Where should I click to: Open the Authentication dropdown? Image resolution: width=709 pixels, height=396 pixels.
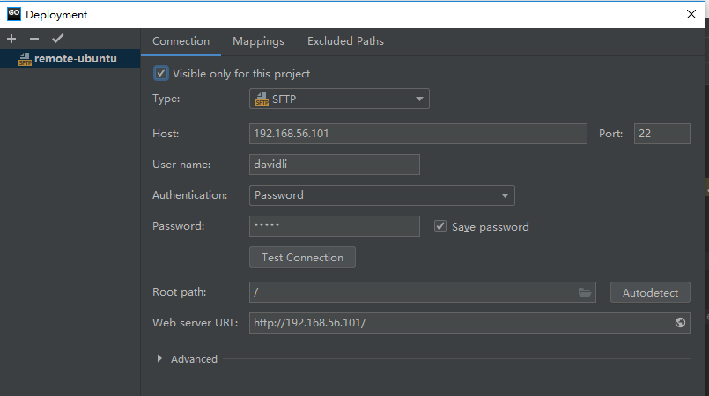point(381,195)
